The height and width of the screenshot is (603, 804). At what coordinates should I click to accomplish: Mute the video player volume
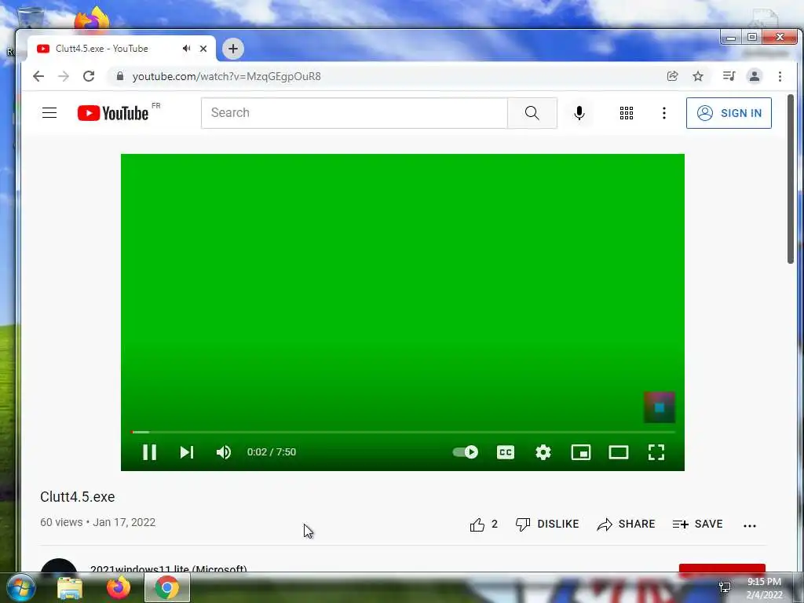coord(224,451)
